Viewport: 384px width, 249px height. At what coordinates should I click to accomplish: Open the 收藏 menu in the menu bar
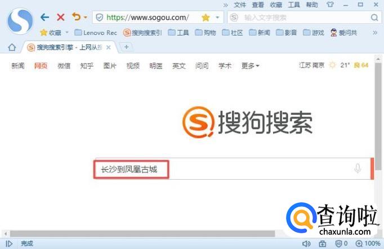[x=276, y=5]
